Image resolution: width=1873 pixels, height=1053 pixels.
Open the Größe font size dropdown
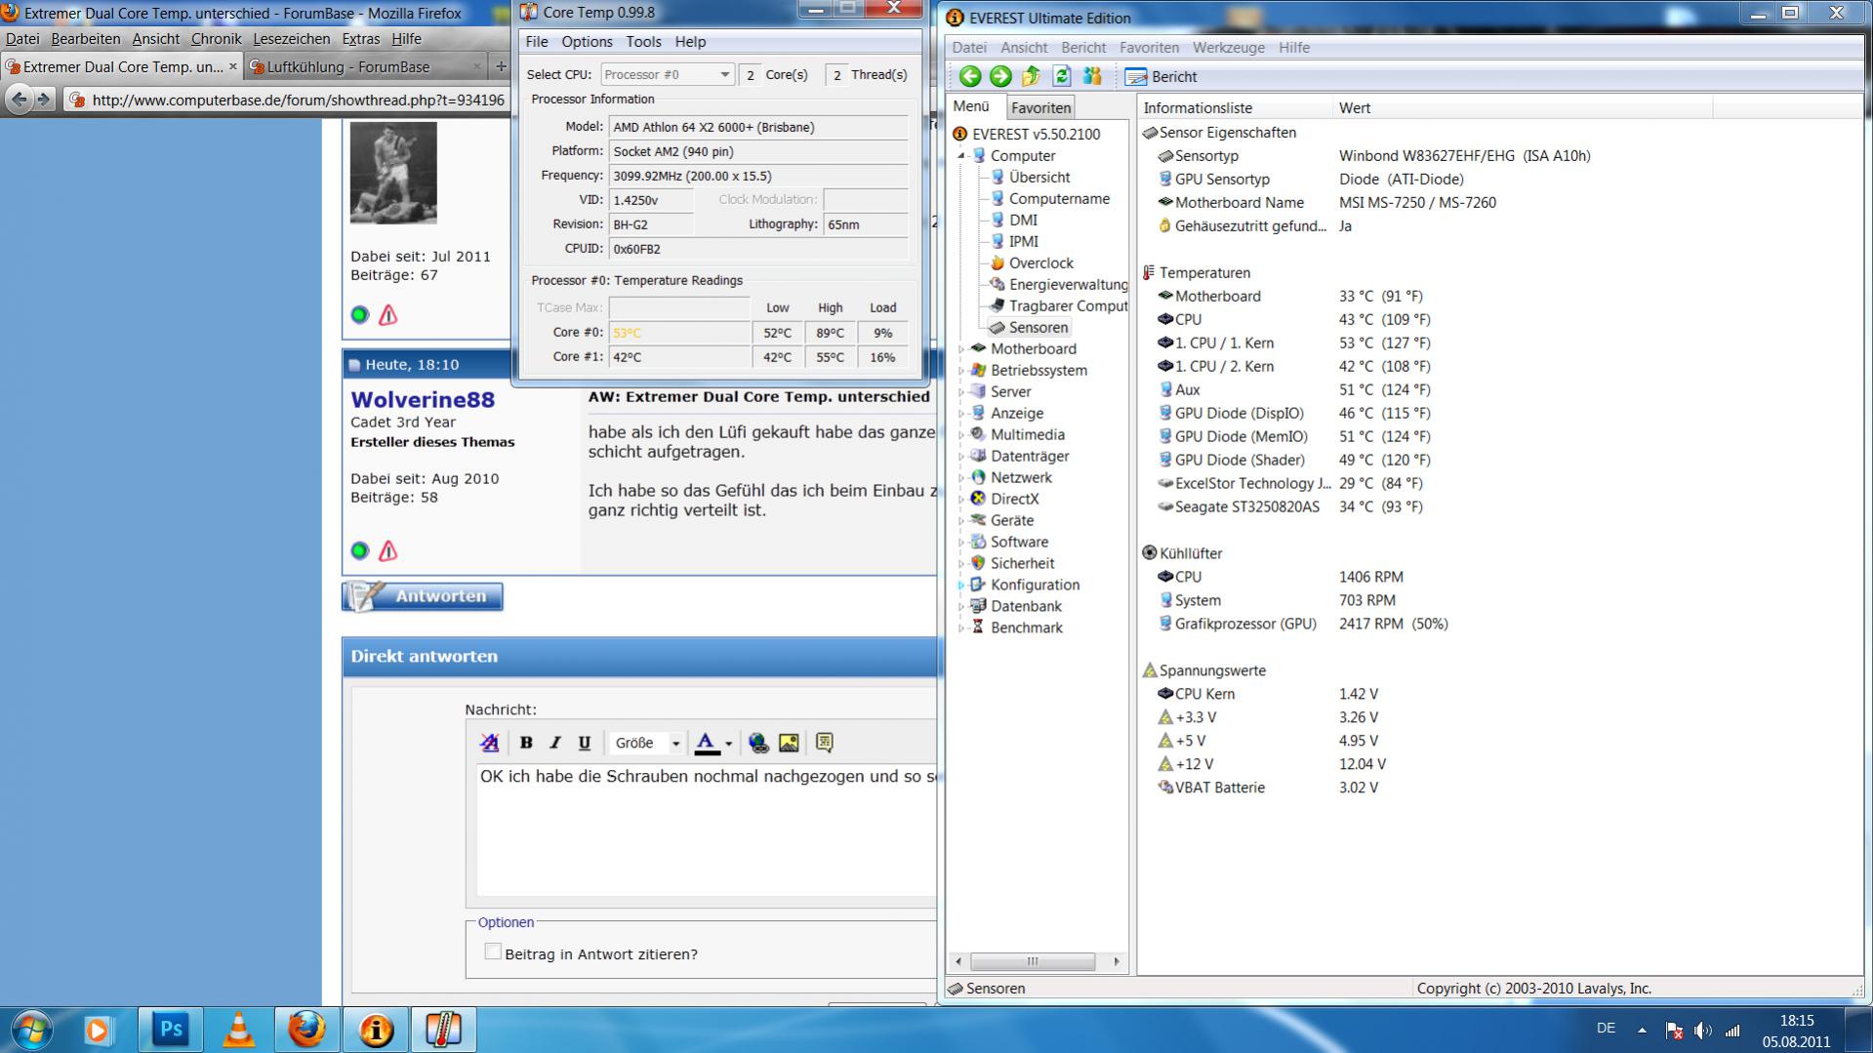coord(646,743)
